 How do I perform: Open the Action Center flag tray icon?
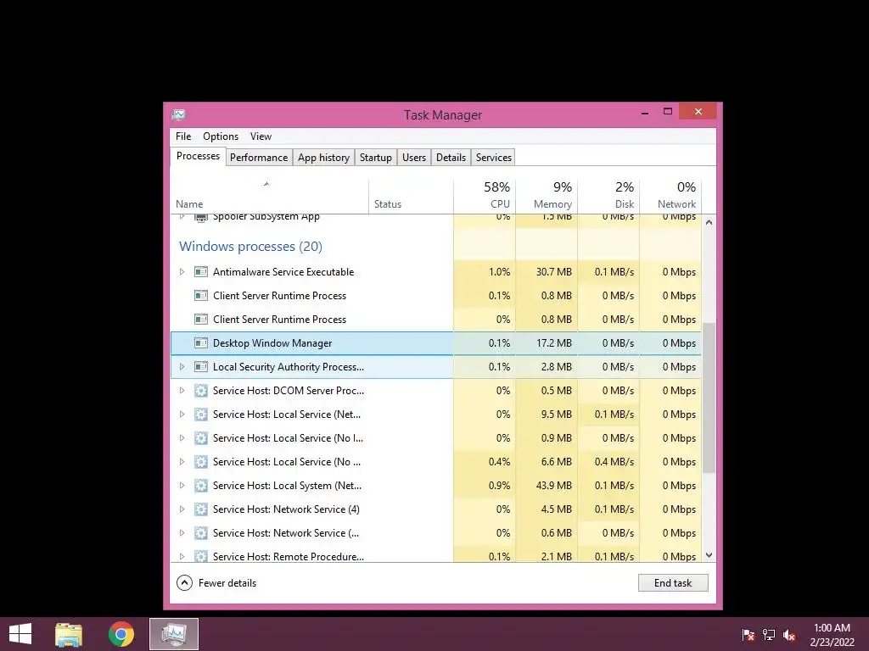click(x=748, y=635)
